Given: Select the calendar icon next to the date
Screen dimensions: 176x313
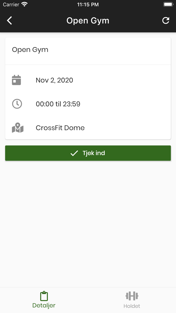Looking at the screenshot, I should [x=17, y=80].
